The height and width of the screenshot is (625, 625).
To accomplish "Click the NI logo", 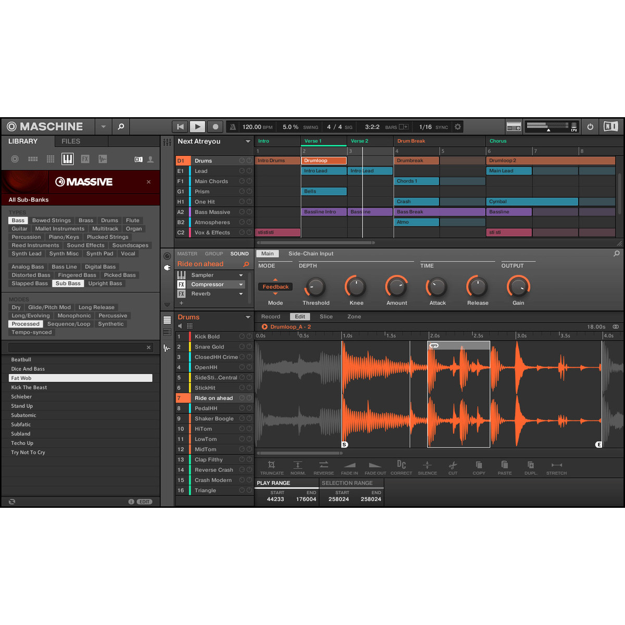I will click(610, 127).
